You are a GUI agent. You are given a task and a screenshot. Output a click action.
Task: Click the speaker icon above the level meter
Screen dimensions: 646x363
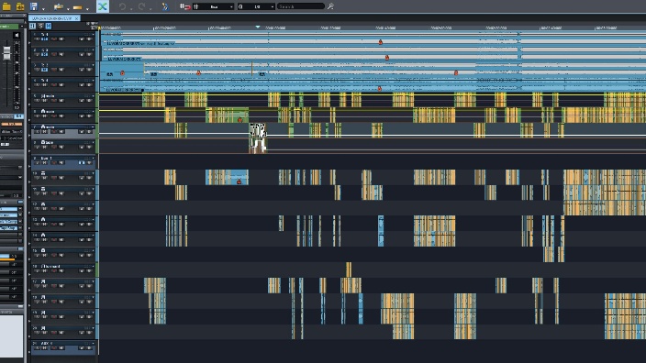click(x=17, y=36)
